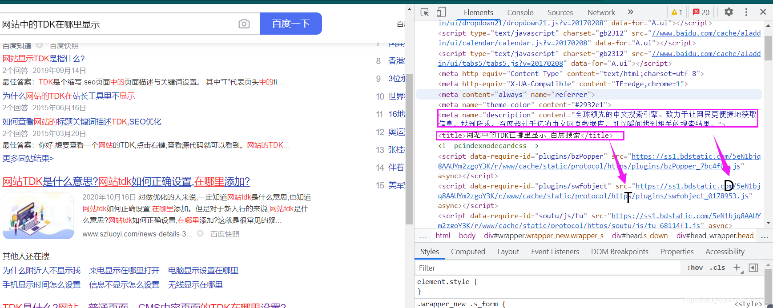
Task: Click scroll-up arrow of page scrollbar
Action: [409, 9]
